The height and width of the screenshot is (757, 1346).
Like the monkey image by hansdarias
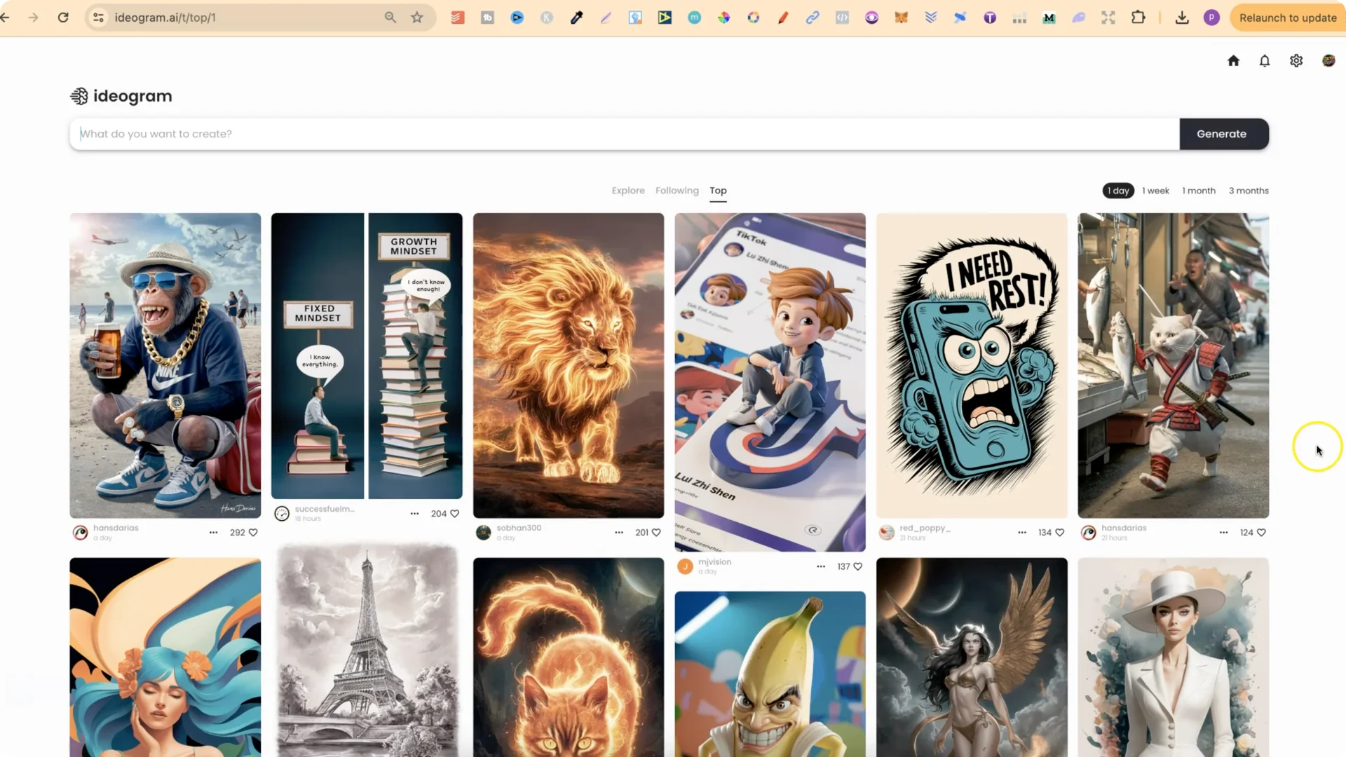252,532
